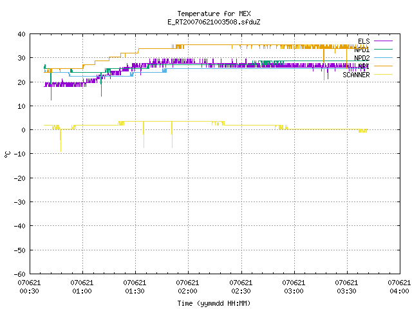This screenshot has width=412, height=309.
Task: Click the x-axis label "070621 04:00"
Action: (399, 287)
